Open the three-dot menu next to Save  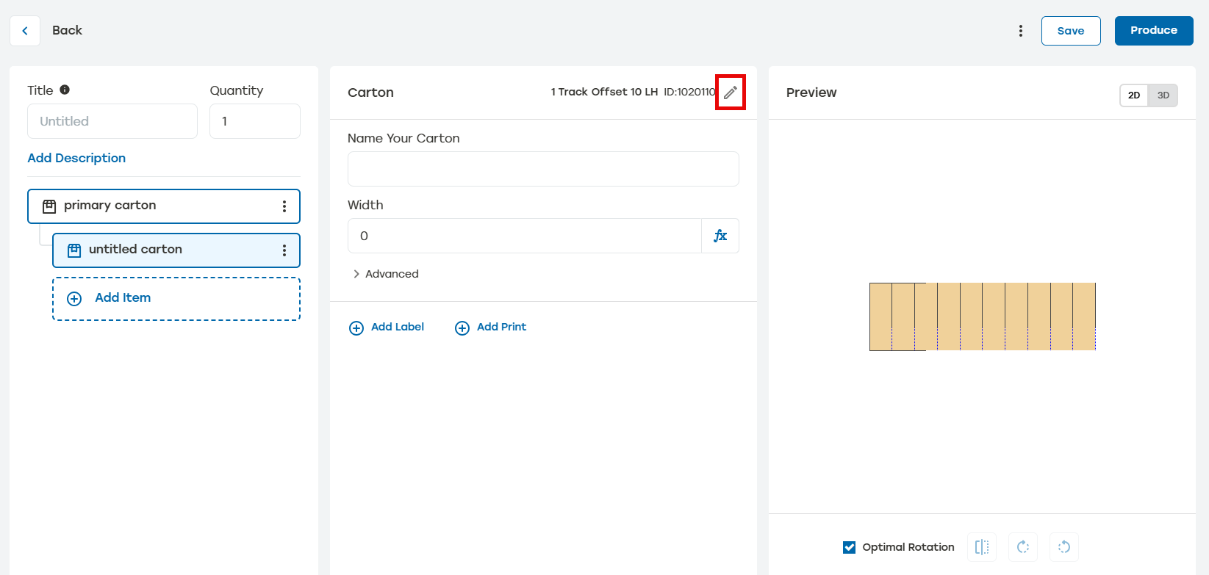tap(1020, 31)
